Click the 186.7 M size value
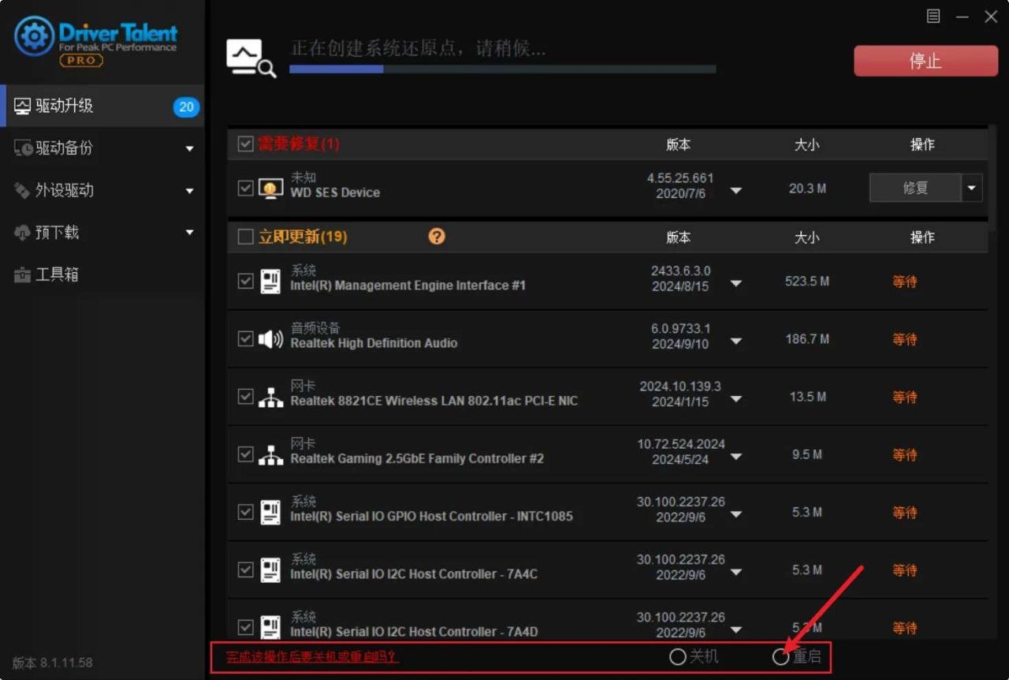This screenshot has width=1009, height=680. (x=807, y=338)
